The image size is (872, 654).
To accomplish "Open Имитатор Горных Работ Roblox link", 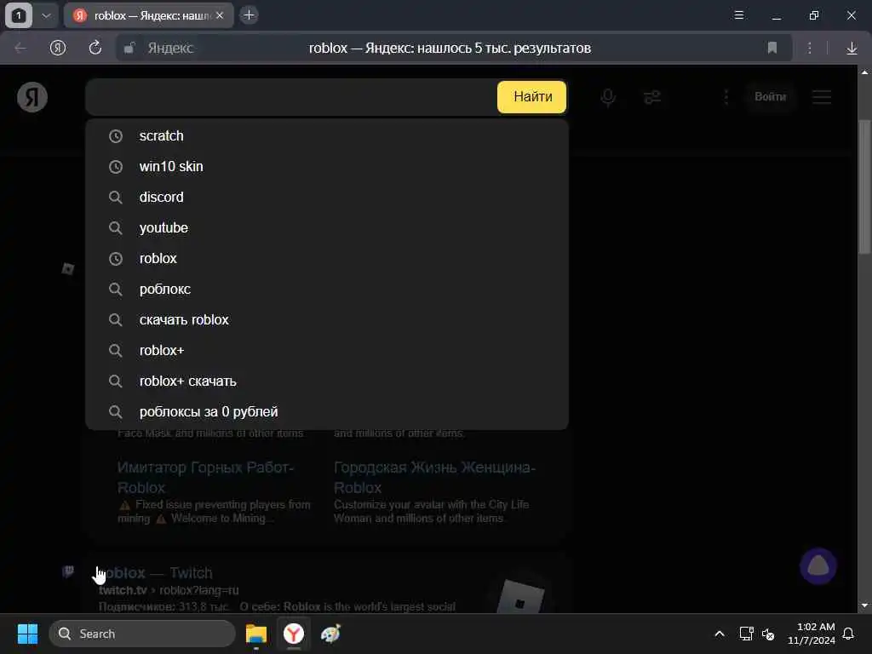I will pyautogui.click(x=205, y=477).
